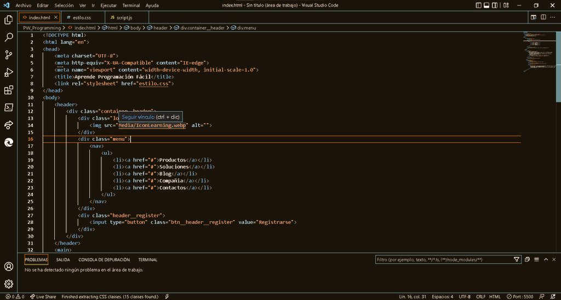Open the Selección menu
The width and height of the screenshot is (561, 300).
(64, 5)
